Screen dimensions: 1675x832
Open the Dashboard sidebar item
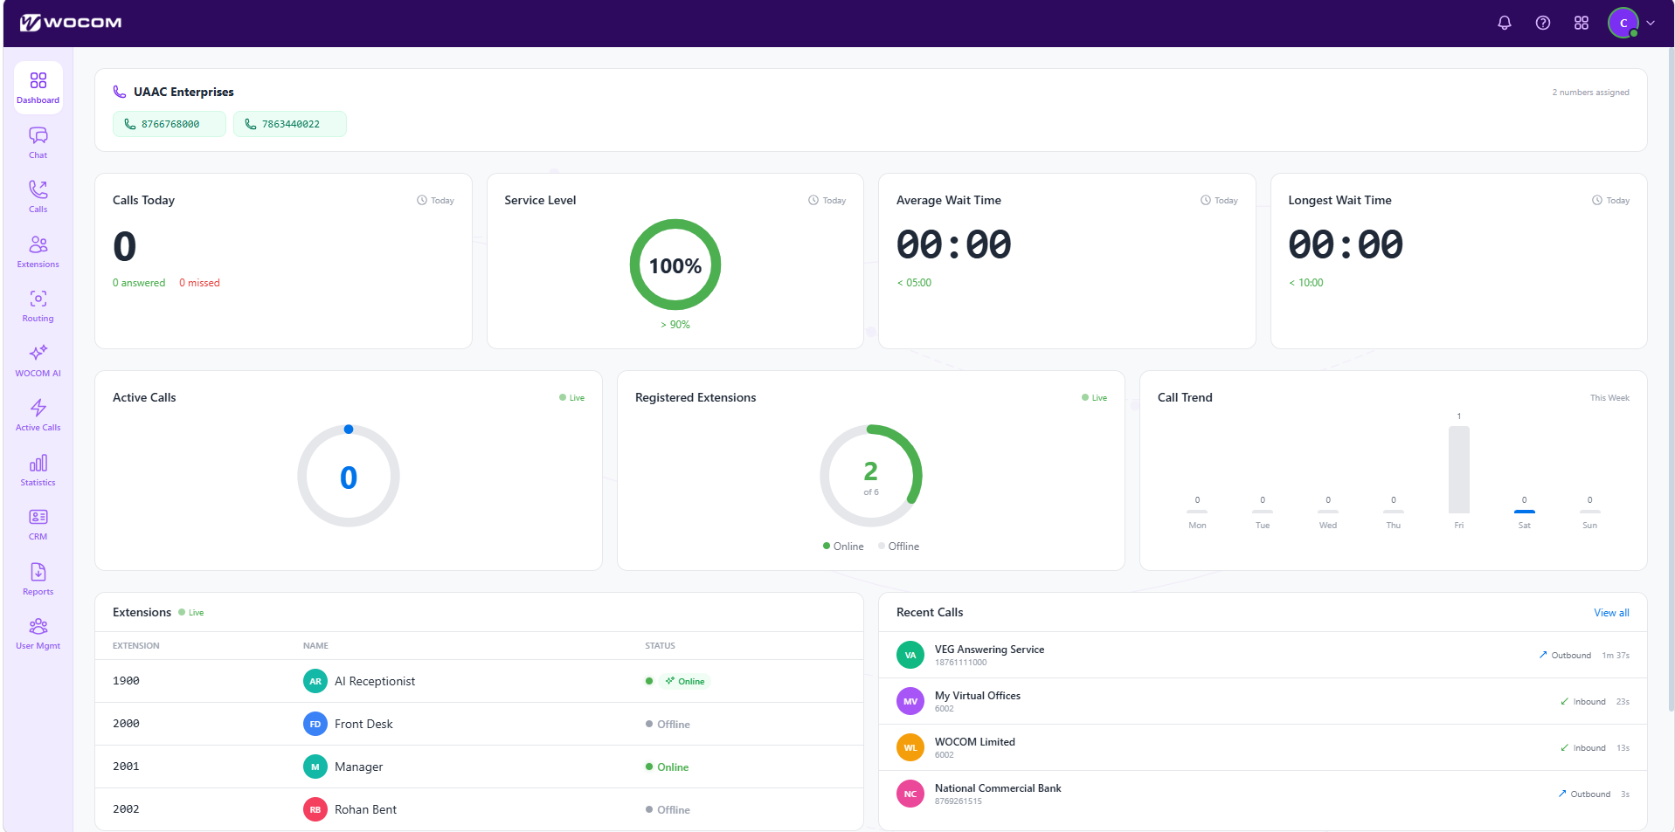(x=38, y=87)
